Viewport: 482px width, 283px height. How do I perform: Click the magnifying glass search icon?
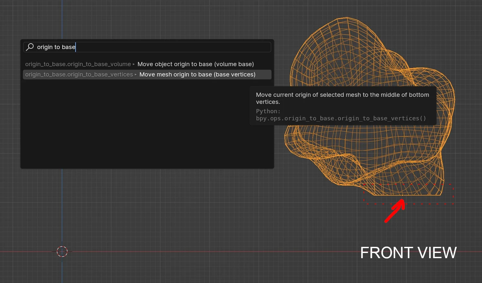(29, 47)
